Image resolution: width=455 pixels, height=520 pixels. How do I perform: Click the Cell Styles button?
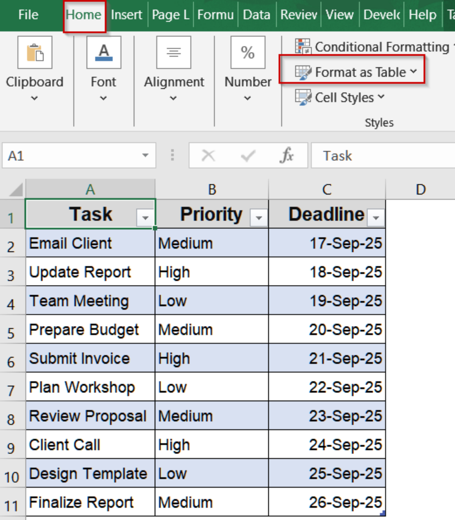tap(340, 97)
